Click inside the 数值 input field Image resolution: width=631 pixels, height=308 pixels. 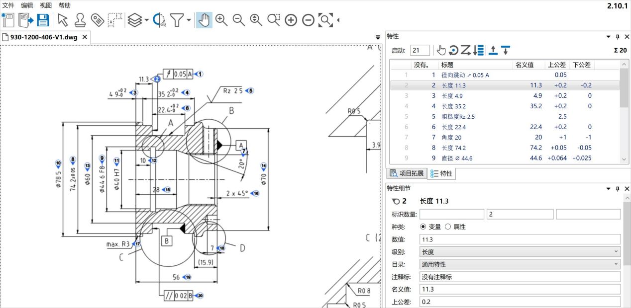point(519,239)
